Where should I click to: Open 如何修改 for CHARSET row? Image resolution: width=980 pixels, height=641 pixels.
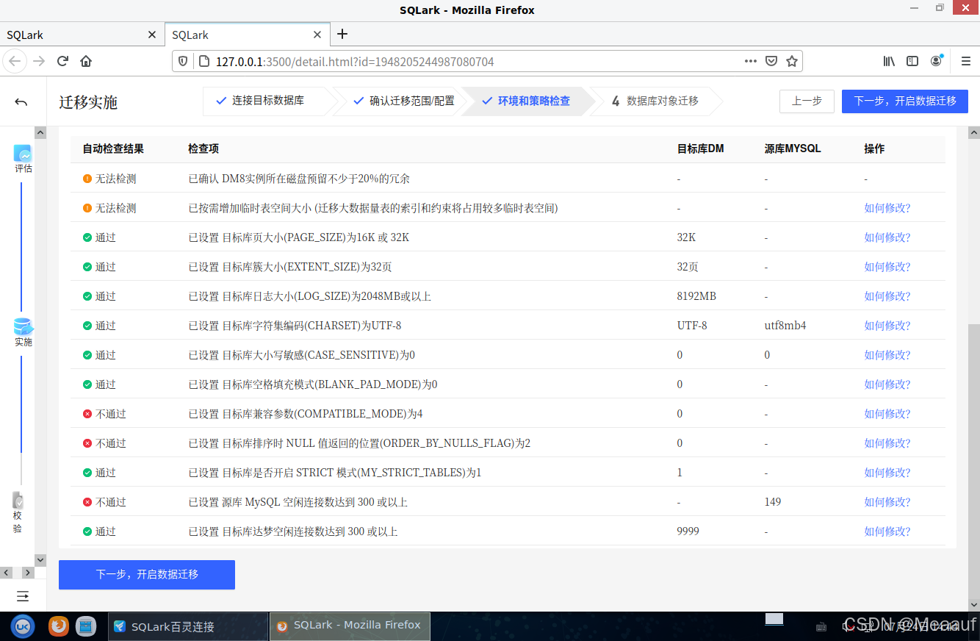(887, 326)
